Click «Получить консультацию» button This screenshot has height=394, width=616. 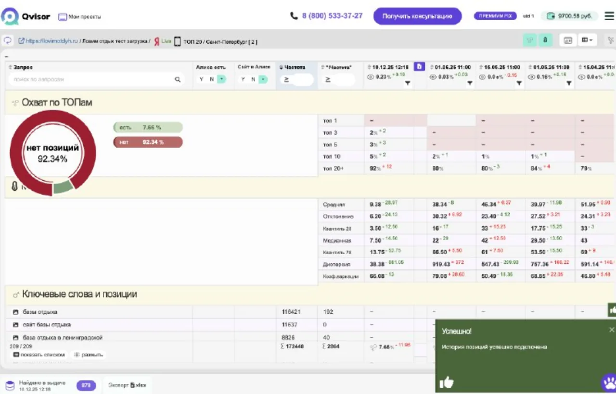coord(417,16)
